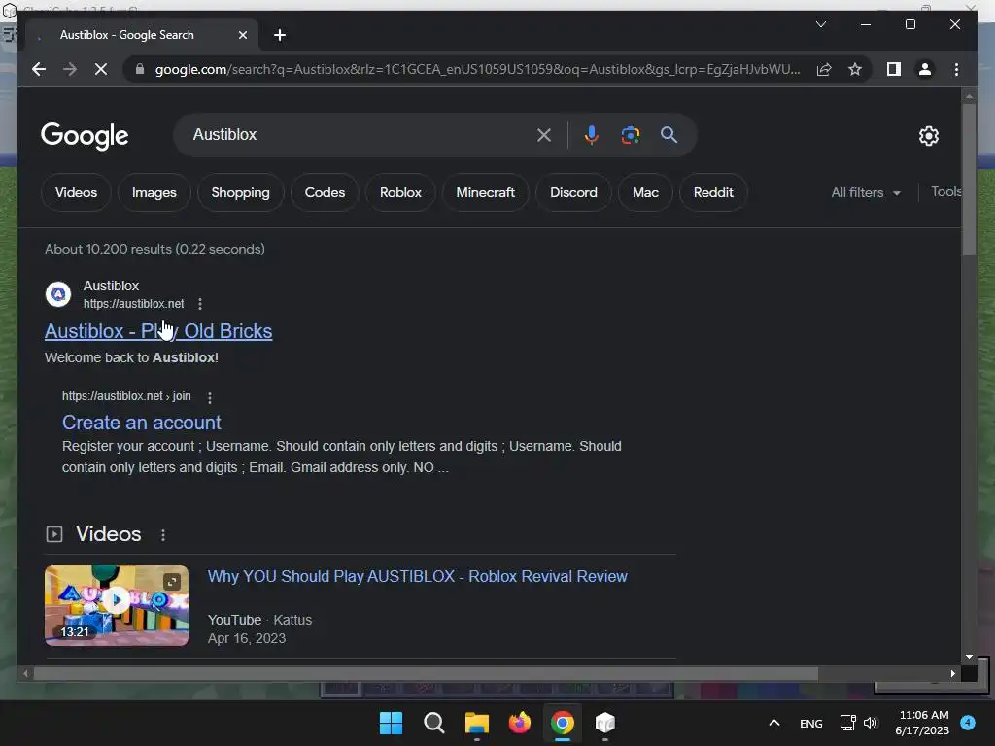Click the vertical page scrollbar
The height and width of the screenshot is (746, 995).
pyautogui.click(x=969, y=180)
